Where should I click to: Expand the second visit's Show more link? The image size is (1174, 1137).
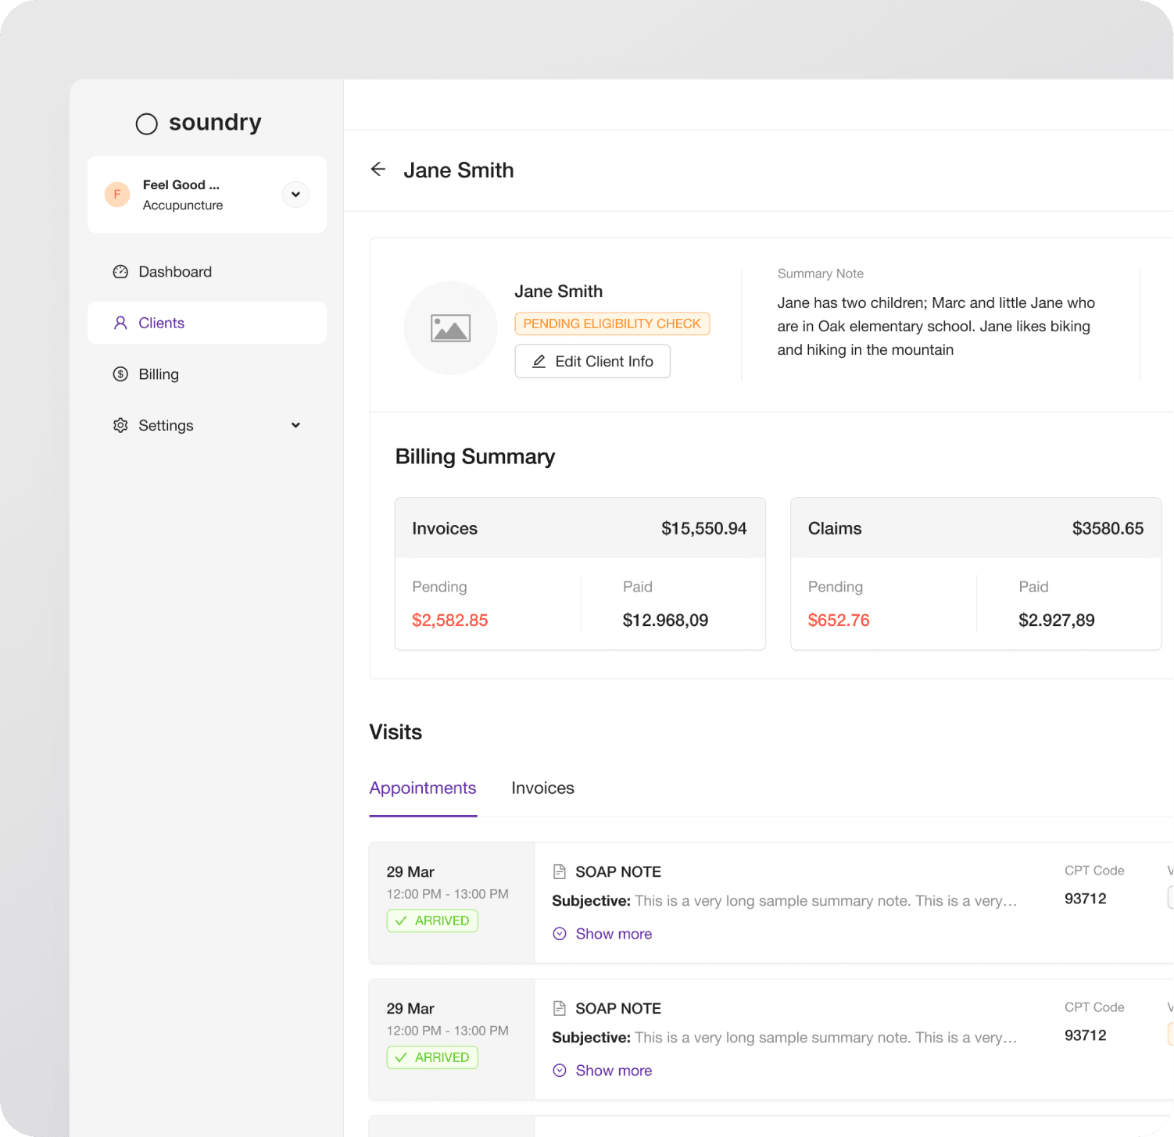pyautogui.click(x=603, y=1071)
